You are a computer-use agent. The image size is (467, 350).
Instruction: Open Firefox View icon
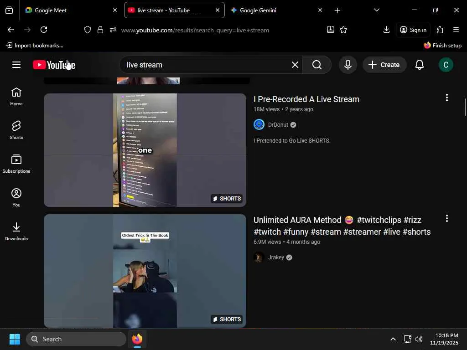tap(9, 10)
